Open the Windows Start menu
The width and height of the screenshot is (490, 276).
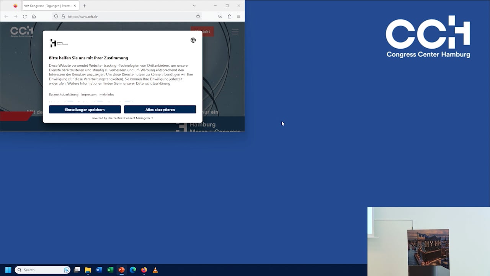tap(8, 270)
